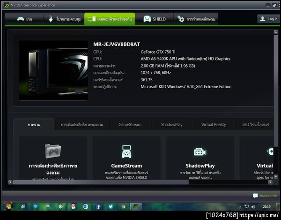Viewport: 281px width, 220px height.
Task: Switch to the ShadowPlay sub-tab
Action: tap(172, 124)
